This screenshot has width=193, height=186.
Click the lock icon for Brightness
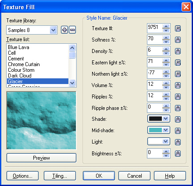click(x=178, y=154)
